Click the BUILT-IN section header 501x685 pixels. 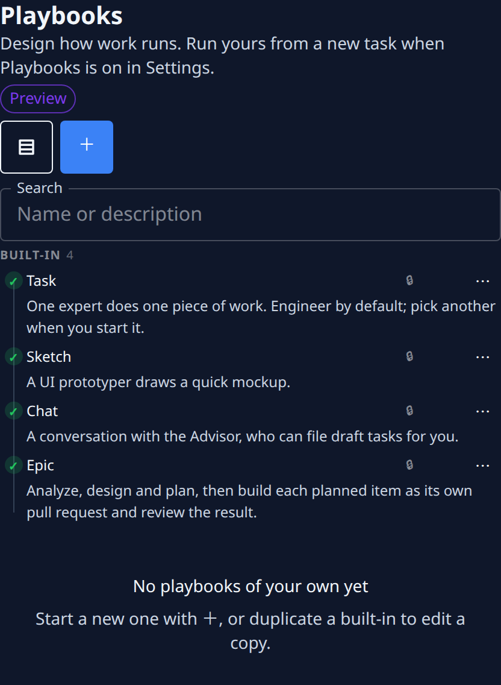coord(31,255)
